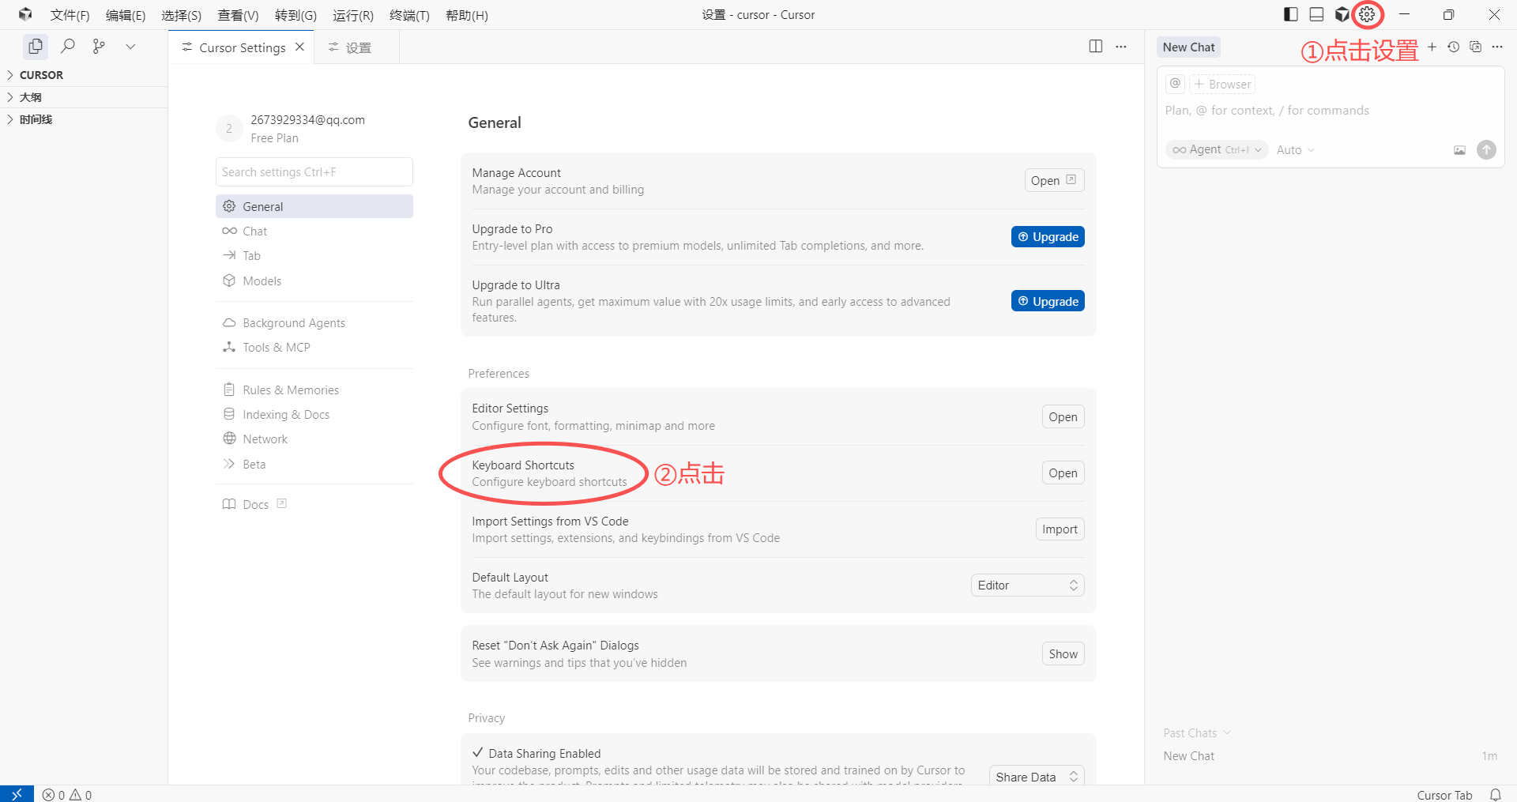Open remote window status bar icon
This screenshot has height=802, width=1517.
(x=17, y=794)
